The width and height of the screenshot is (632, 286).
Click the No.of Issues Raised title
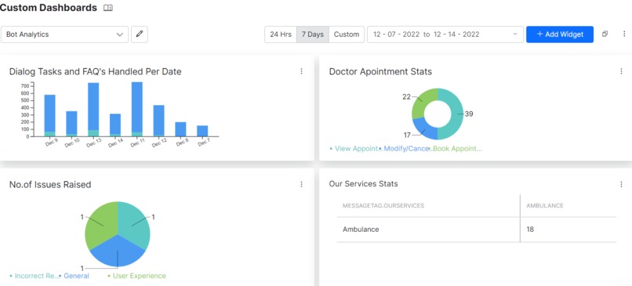tap(50, 184)
